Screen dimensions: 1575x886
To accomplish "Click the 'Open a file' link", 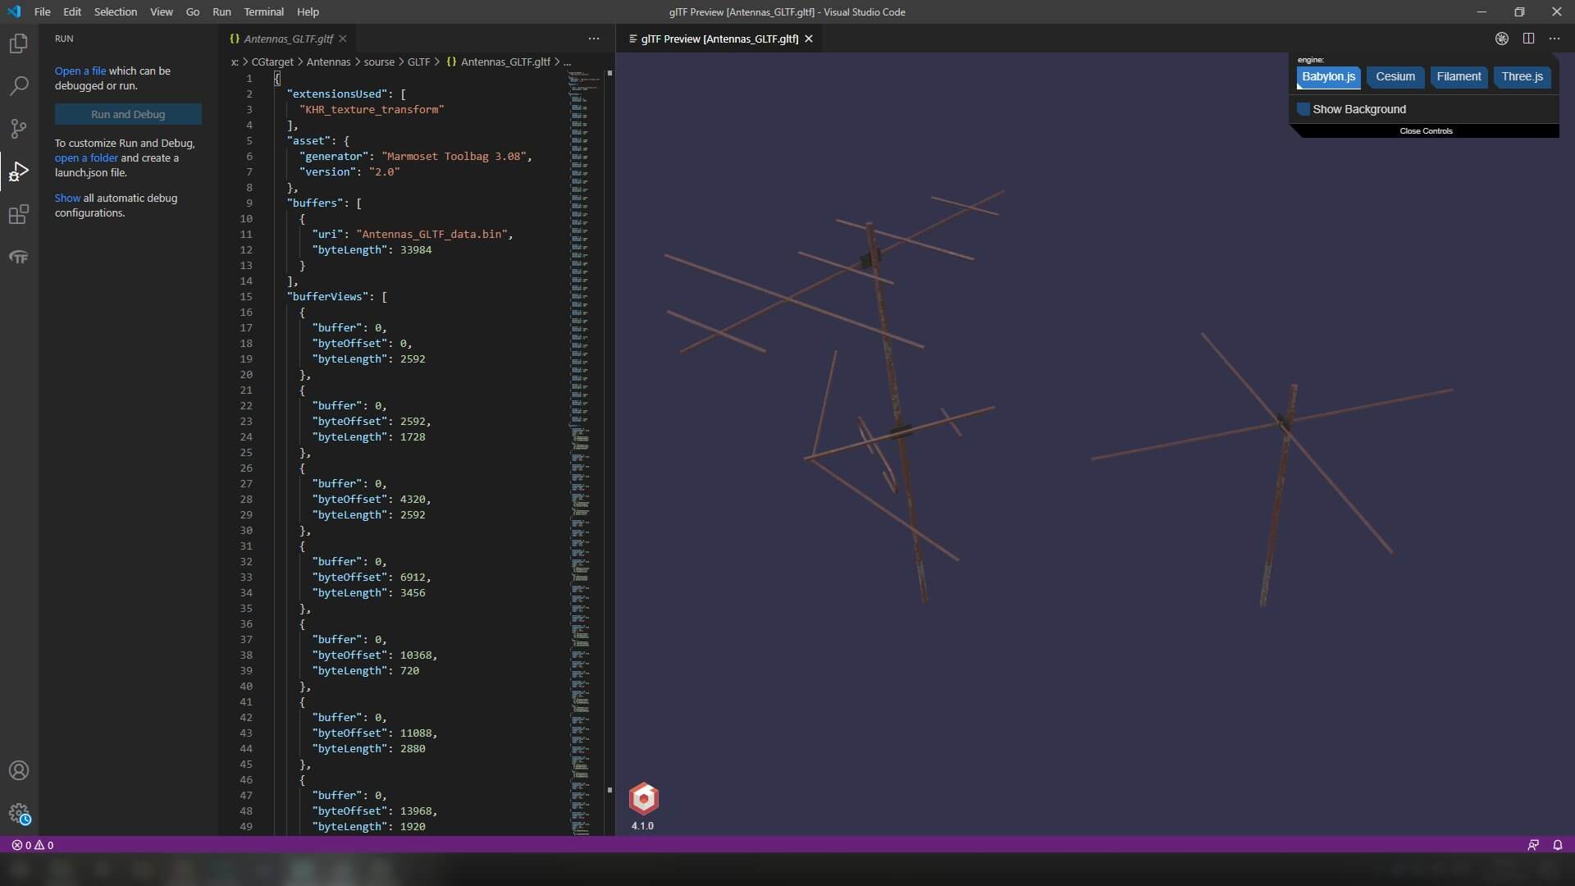I will click(x=80, y=71).
